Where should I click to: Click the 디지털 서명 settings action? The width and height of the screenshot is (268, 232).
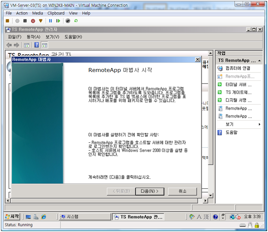[x=238, y=100]
